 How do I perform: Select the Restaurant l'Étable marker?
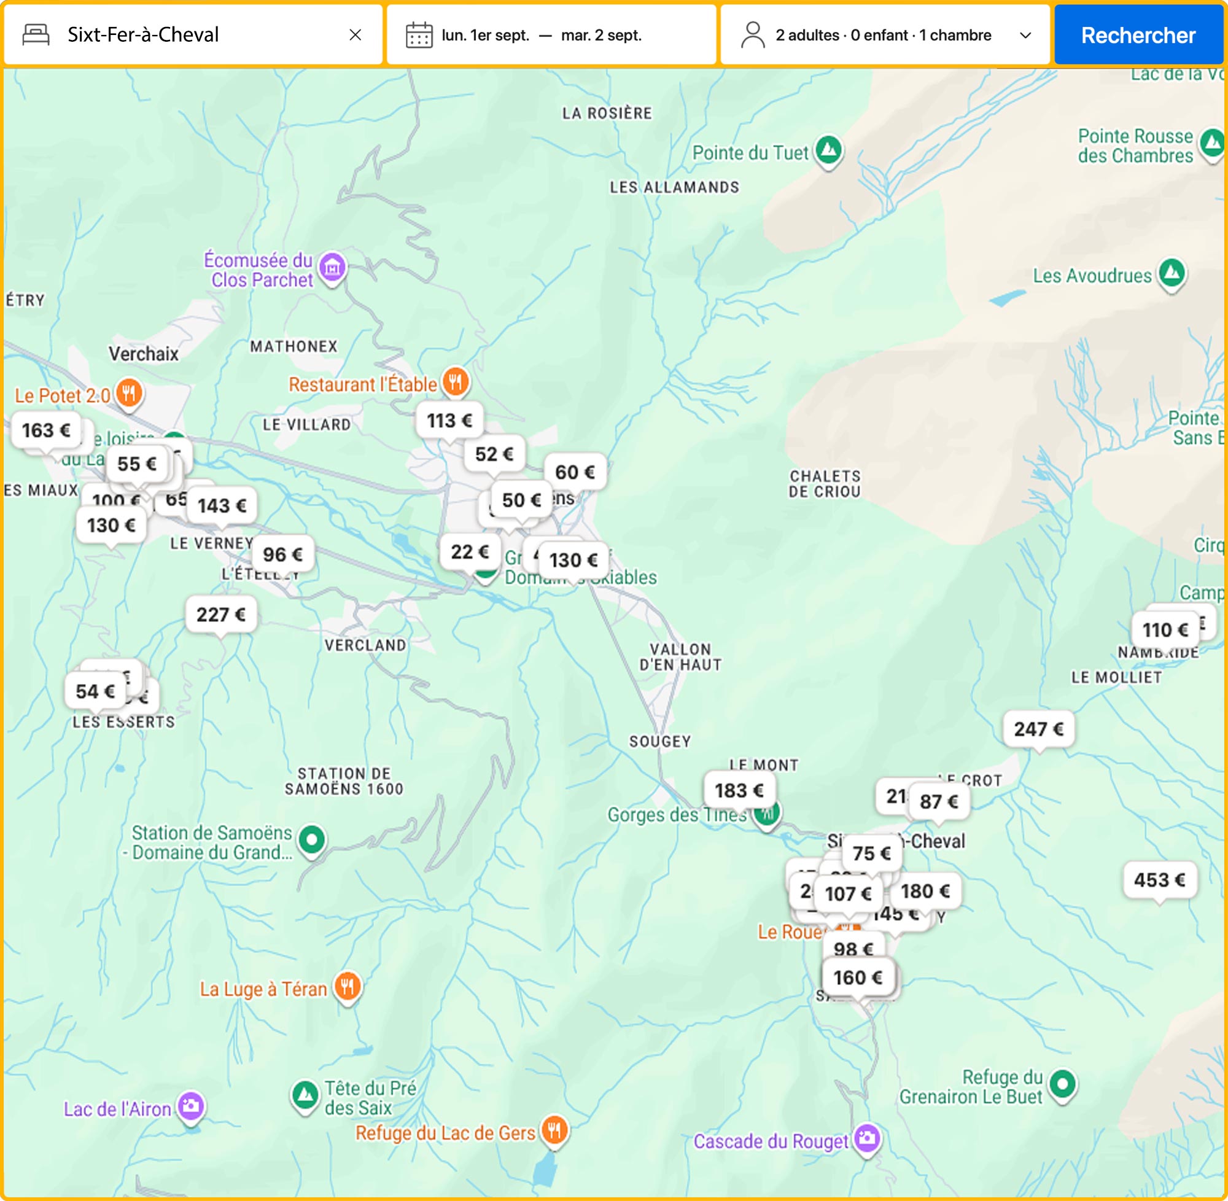(x=456, y=383)
